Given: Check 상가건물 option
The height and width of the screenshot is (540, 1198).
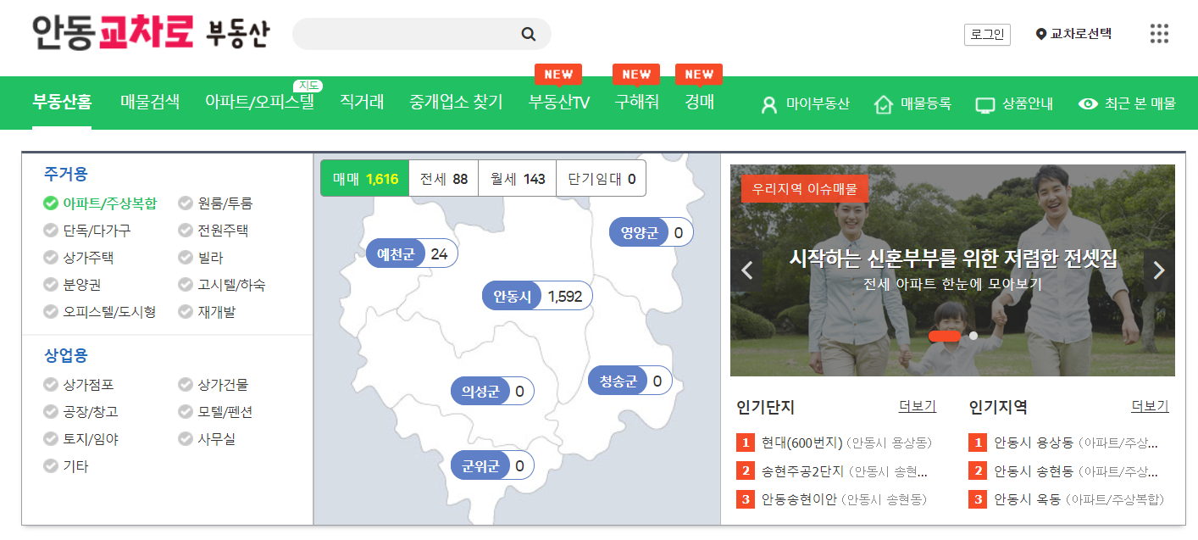Looking at the screenshot, I should (213, 385).
